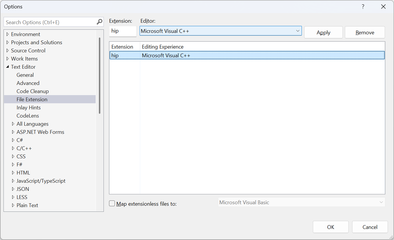Click the search magnifier icon

coord(99,22)
